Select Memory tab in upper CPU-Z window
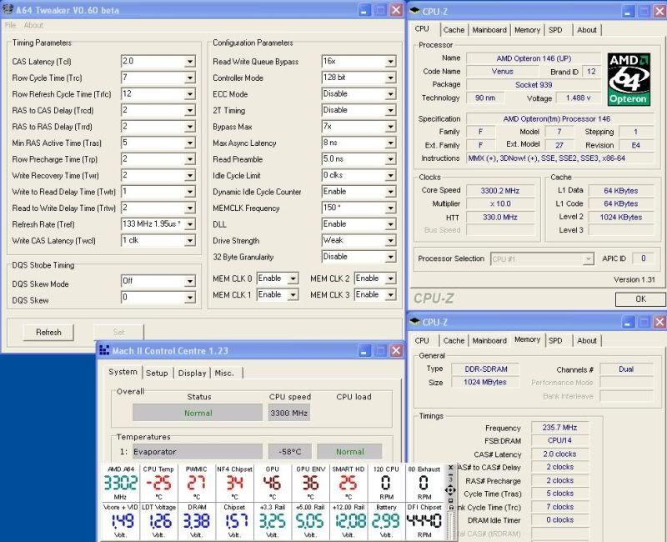667x542 pixels. coord(527,30)
